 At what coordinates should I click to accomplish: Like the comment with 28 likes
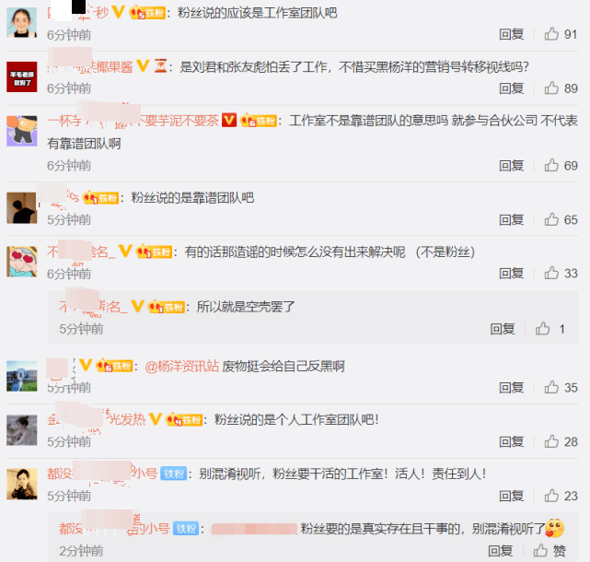pyautogui.click(x=551, y=441)
